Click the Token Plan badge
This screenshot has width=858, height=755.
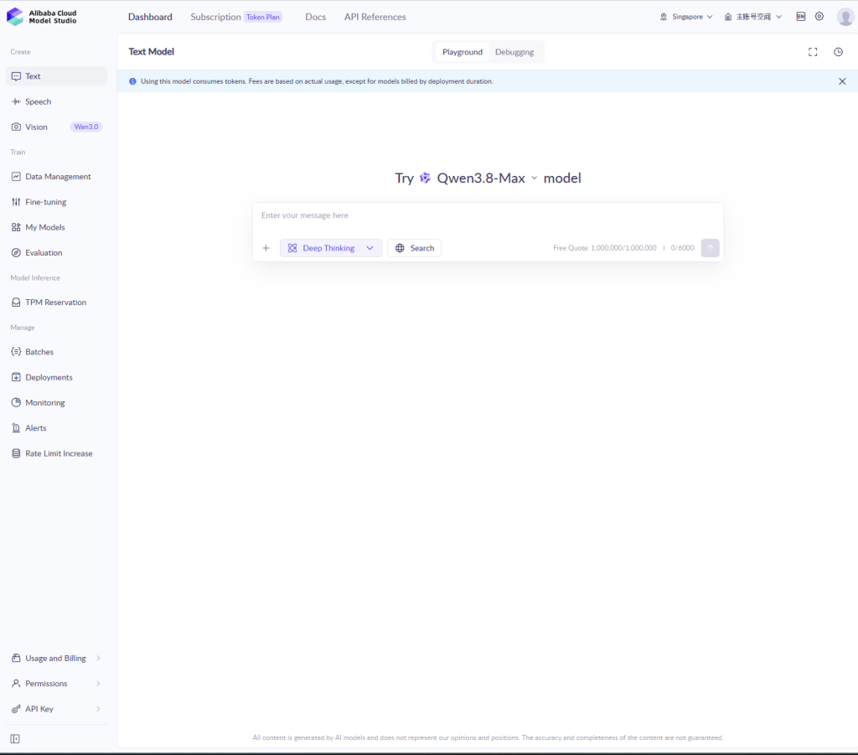[263, 17]
